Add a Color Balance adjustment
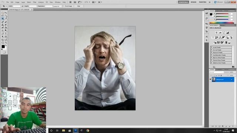 pos(220,37)
